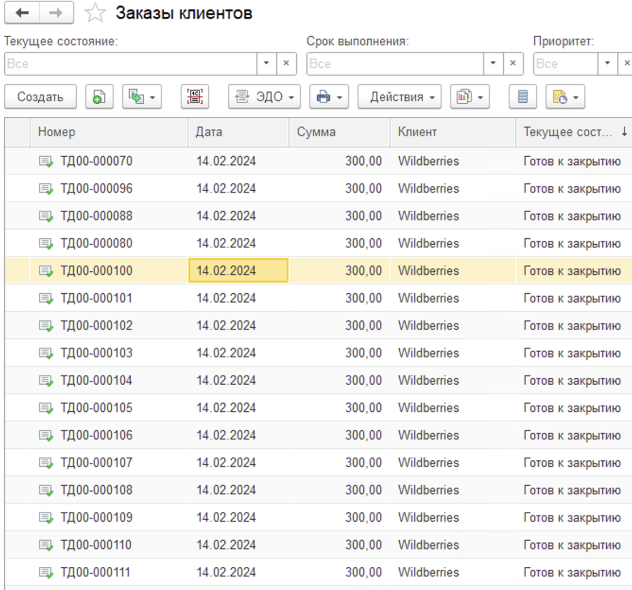632x590 pixels.
Task: Expand the Приоритет filter dropdown
Action: 608,64
